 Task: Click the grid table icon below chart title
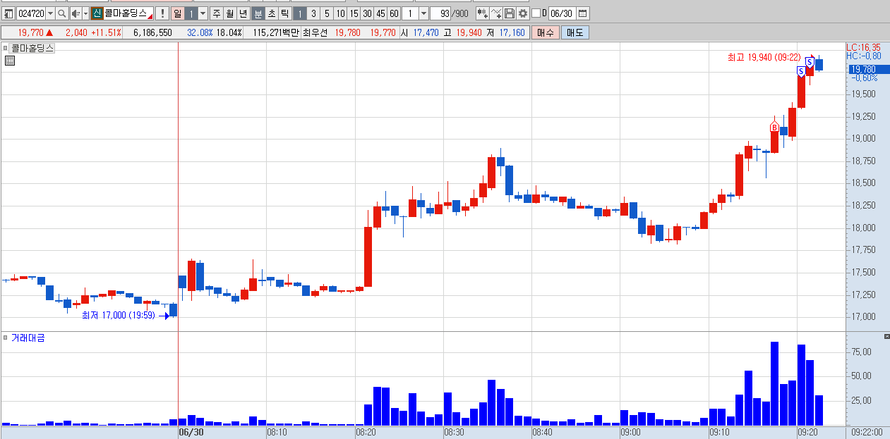pyautogui.click(x=9, y=61)
